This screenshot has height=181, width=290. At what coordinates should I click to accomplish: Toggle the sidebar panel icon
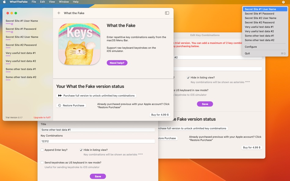167,13
